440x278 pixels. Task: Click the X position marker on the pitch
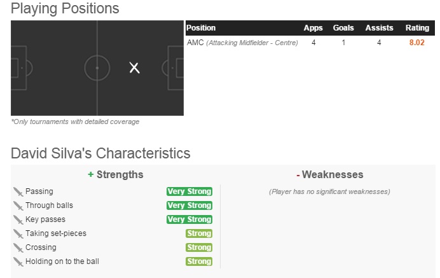point(134,67)
